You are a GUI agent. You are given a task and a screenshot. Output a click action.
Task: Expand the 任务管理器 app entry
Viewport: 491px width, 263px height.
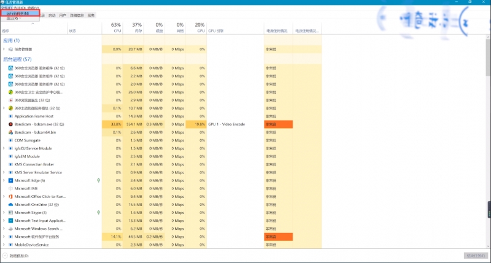[4, 49]
